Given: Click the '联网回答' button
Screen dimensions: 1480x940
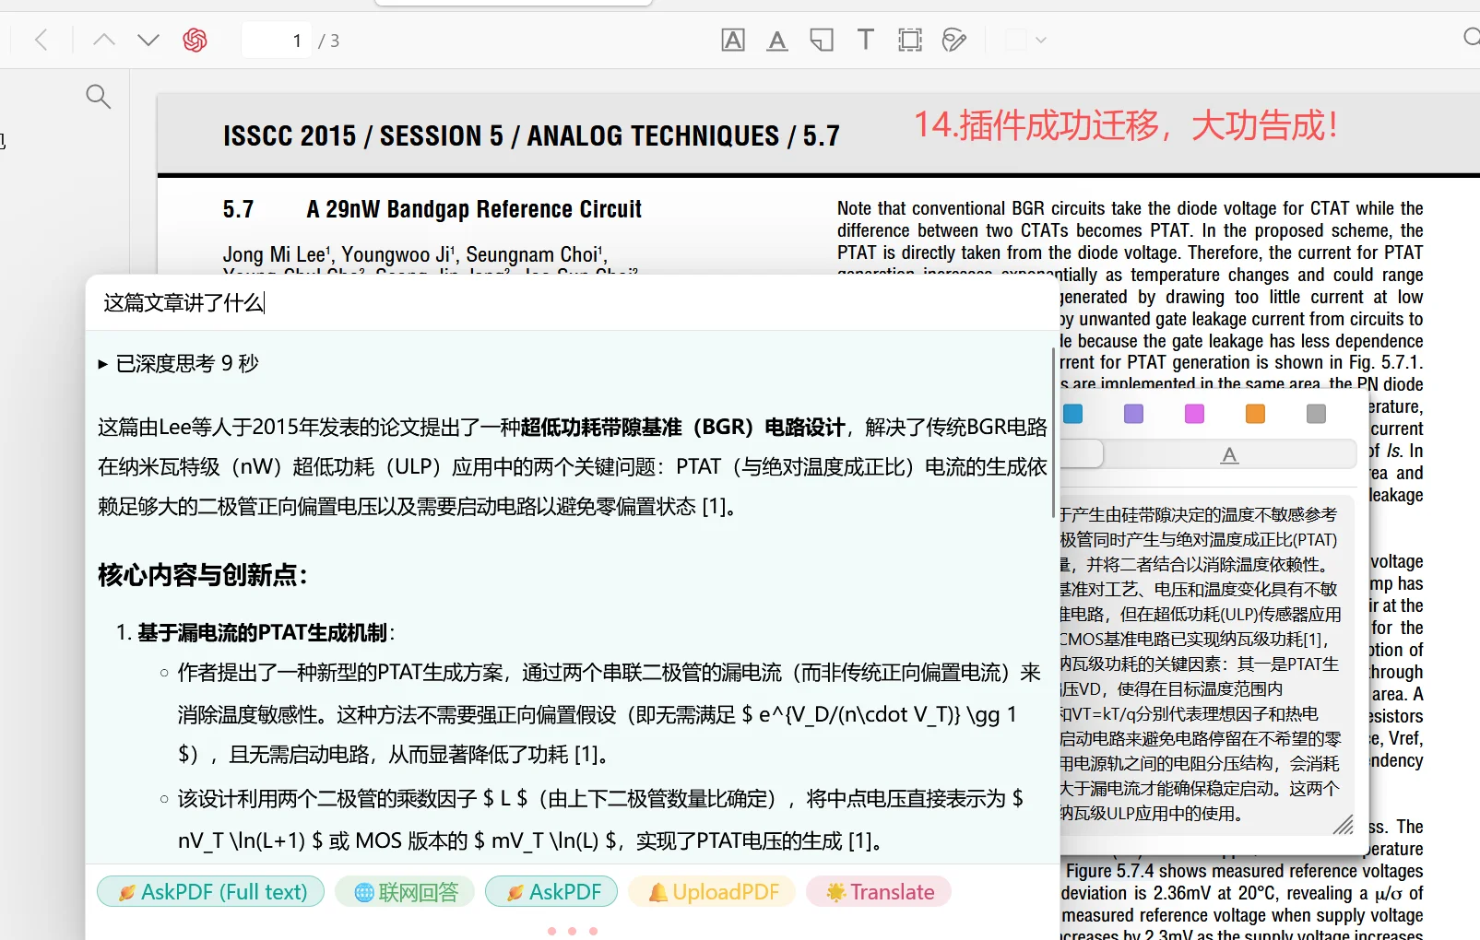Looking at the screenshot, I should pyautogui.click(x=404, y=891).
